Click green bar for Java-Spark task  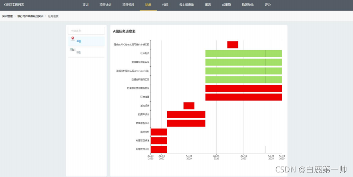243,71
